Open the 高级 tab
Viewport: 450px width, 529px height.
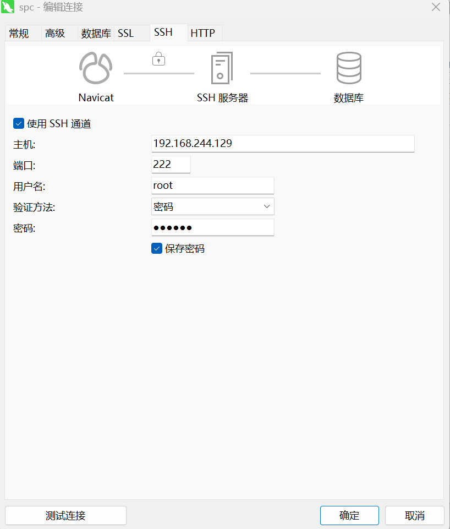(x=55, y=34)
